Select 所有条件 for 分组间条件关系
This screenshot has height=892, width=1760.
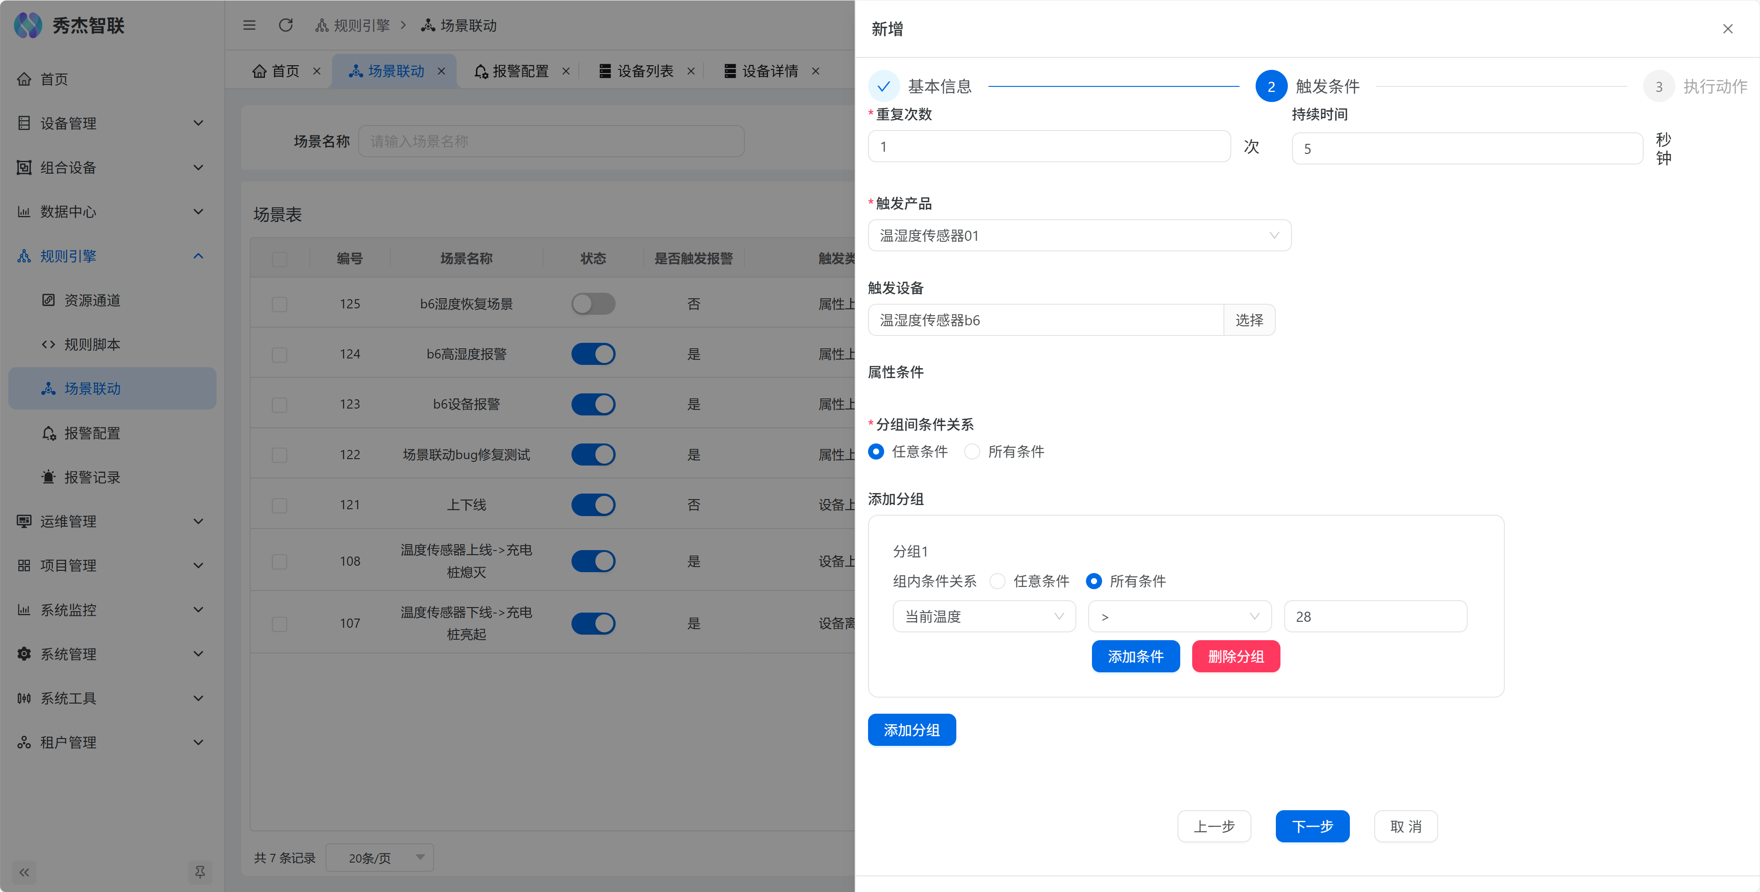pos(972,451)
